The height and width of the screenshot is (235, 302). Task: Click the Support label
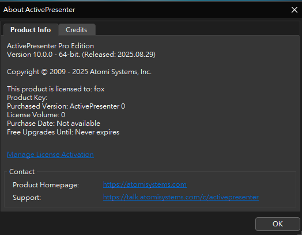pyautogui.click(x=27, y=198)
